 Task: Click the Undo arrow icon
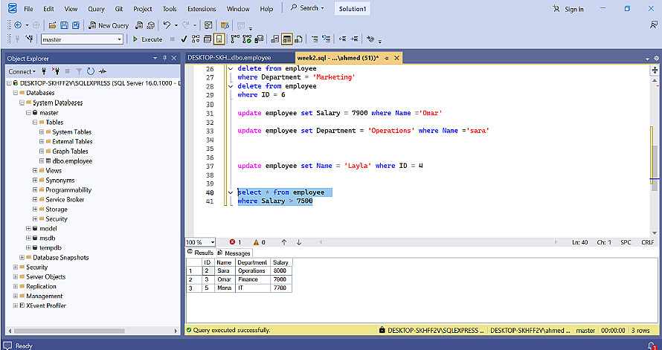(167, 25)
